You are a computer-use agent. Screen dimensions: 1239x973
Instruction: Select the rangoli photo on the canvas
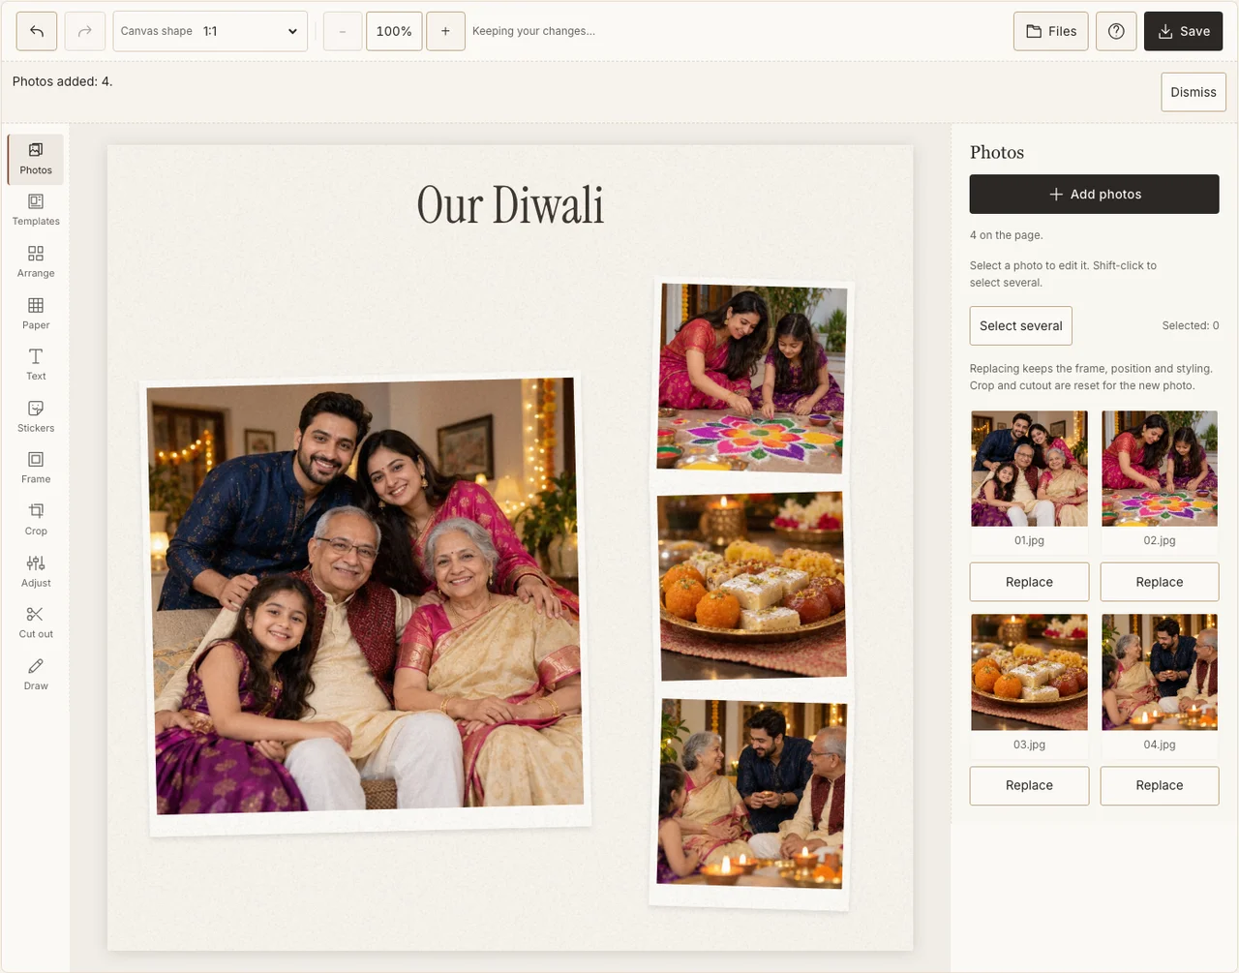point(752,378)
